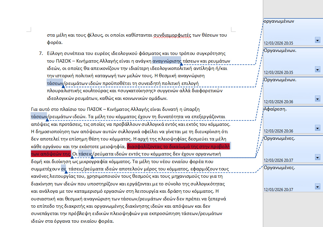Expand the "Οργανωμένων." 20:36 comment menu arrow
This screenshot has width=323, height=227.
(317, 99)
